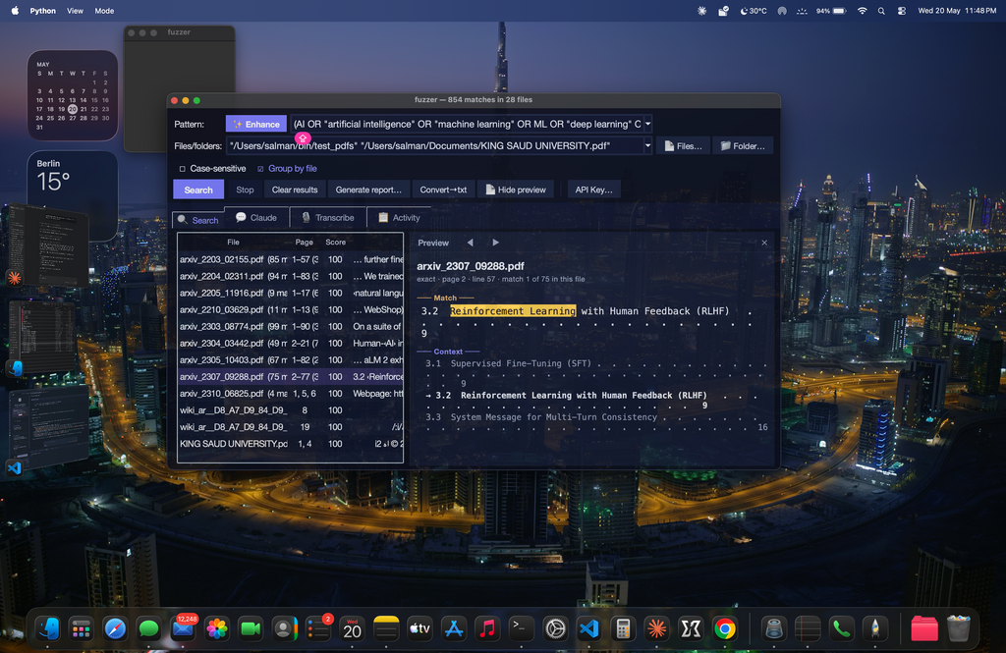Switch to the Search tab

pos(198,219)
